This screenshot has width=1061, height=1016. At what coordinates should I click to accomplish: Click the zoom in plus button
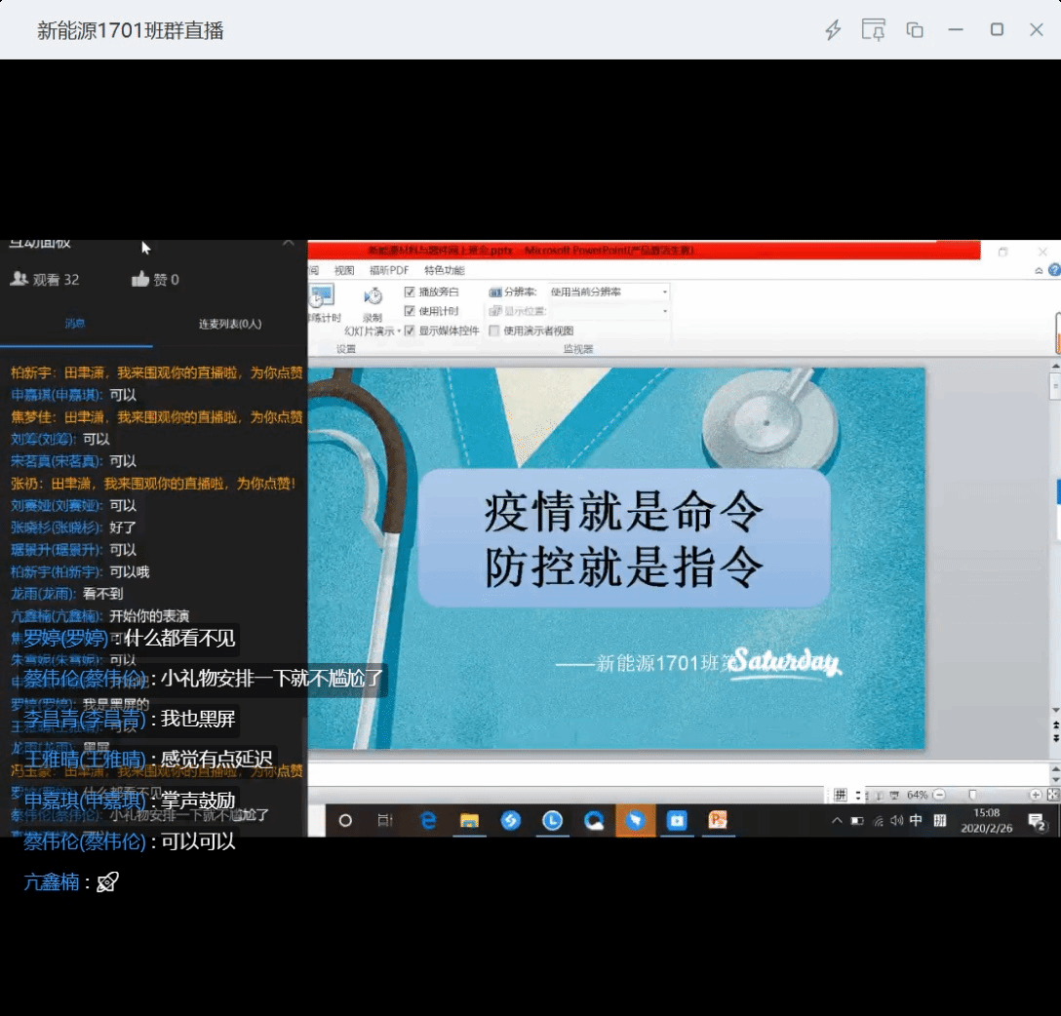tap(1036, 795)
